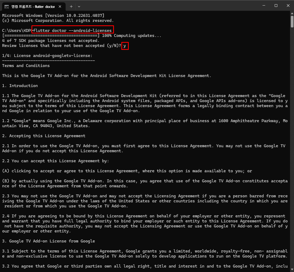Maximize the terminal window
The image size is (294, 272).
[x=276, y=6]
